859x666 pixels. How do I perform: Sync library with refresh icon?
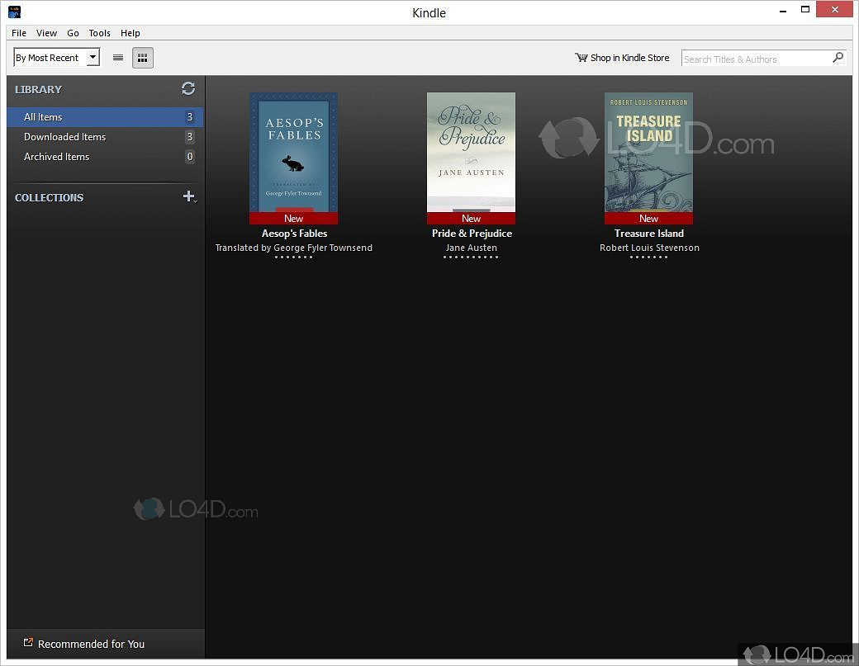click(x=188, y=88)
